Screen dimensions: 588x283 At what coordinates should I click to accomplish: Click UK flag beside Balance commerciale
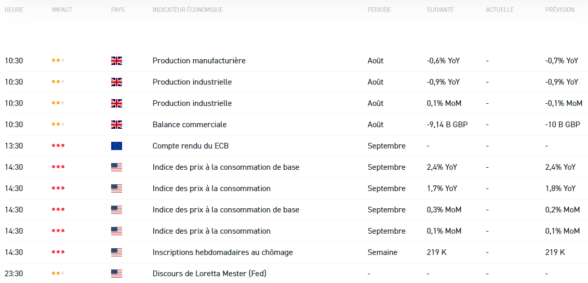116,125
